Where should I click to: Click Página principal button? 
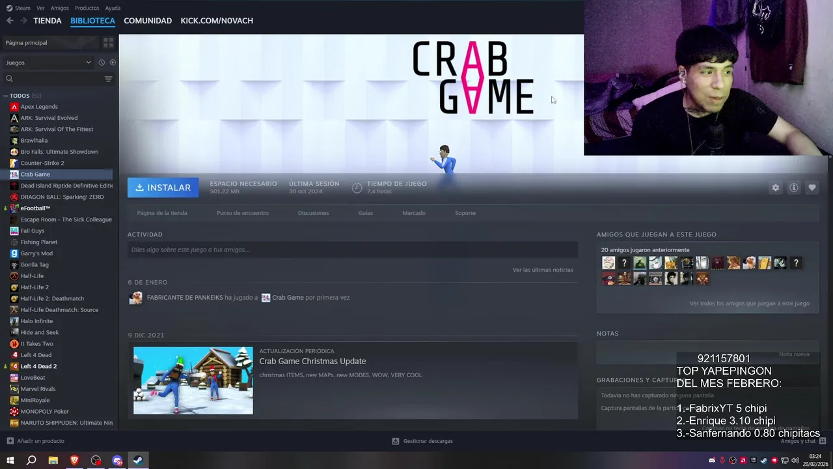tap(51, 42)
